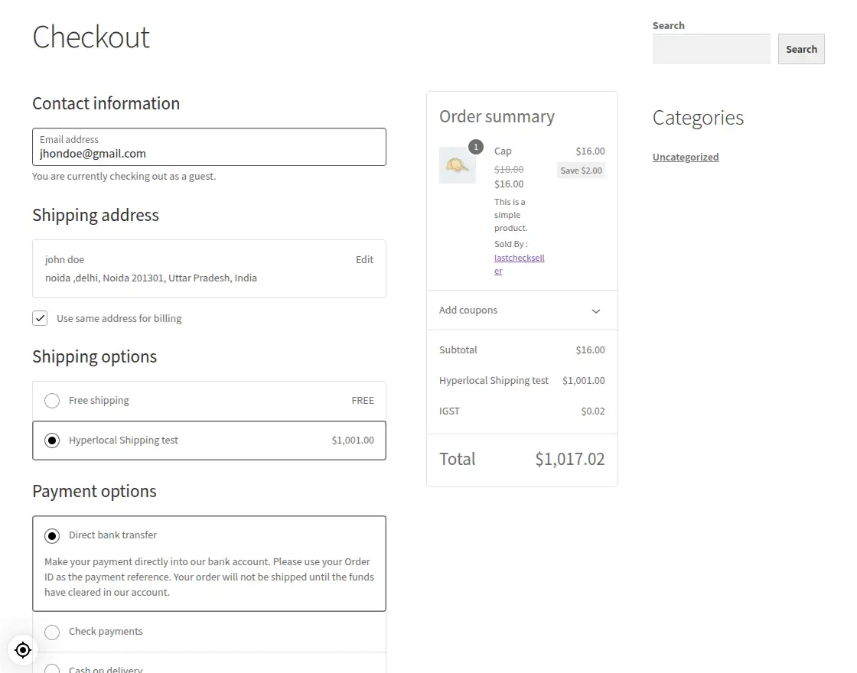Choose Direct bank transfer payment
This screenshot has height=673, width=857.
pyautogui.click(x=52, y=536)
